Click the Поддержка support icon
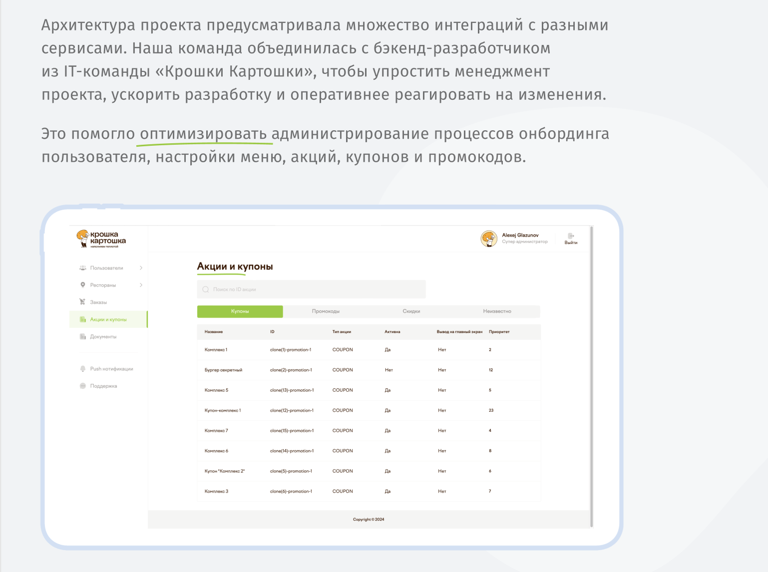768x572 pixels. point(83,386)
